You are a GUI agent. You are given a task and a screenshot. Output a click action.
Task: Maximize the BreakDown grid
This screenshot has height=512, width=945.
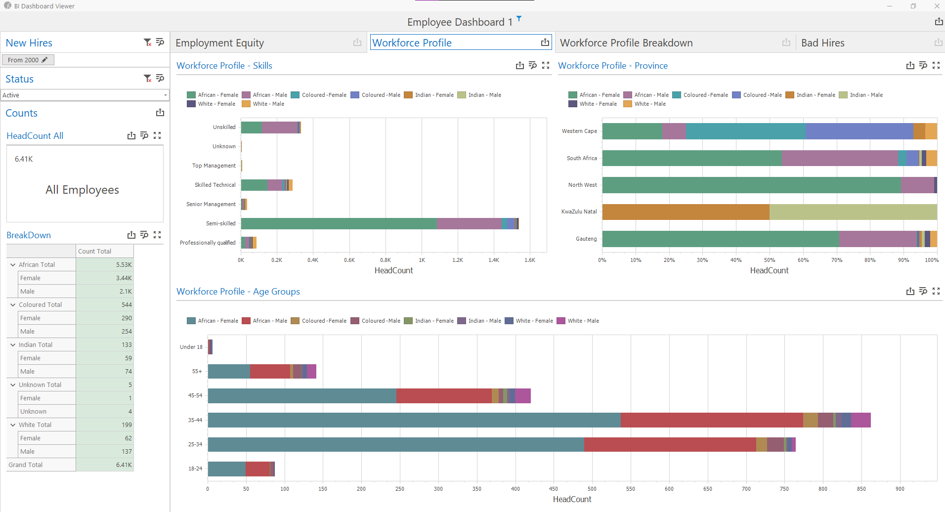tap(157, 235)
